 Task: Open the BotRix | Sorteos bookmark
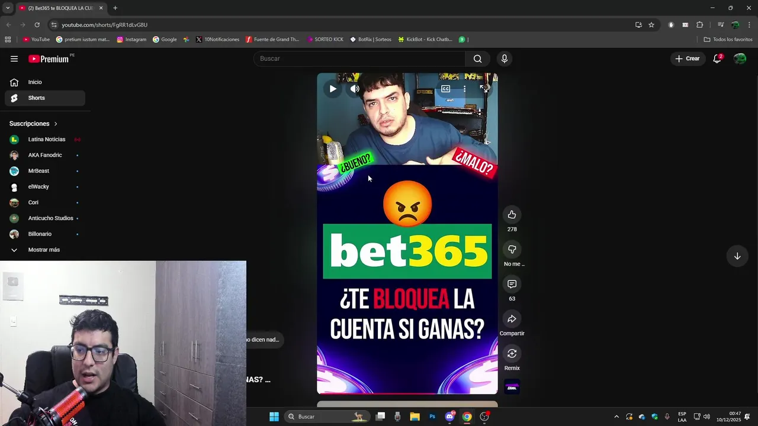371,40
